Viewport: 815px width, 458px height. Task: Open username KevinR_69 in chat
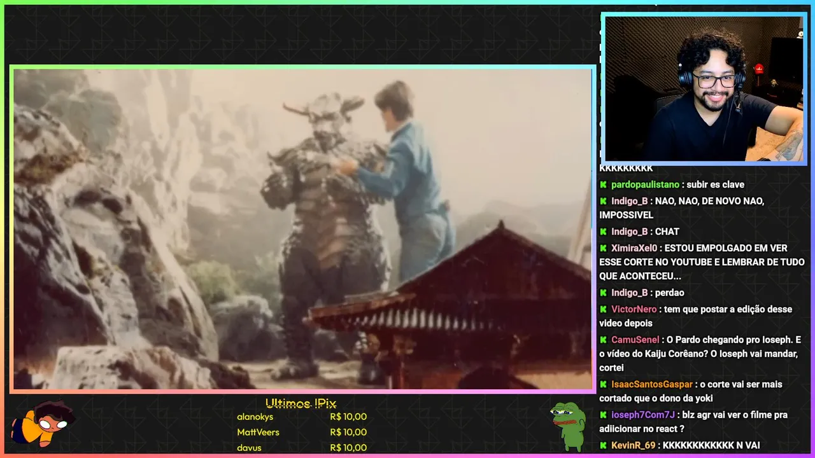(633, 446)
